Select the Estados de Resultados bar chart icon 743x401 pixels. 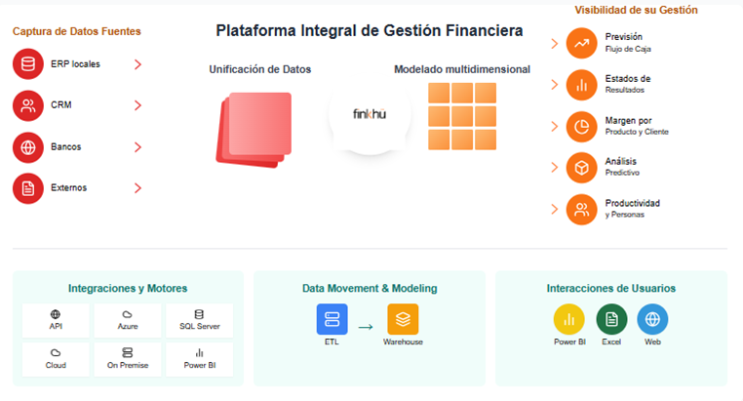click(x=581, y=85)
